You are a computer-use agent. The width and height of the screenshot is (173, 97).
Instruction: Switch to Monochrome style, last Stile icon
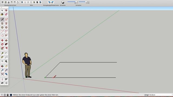40,2
